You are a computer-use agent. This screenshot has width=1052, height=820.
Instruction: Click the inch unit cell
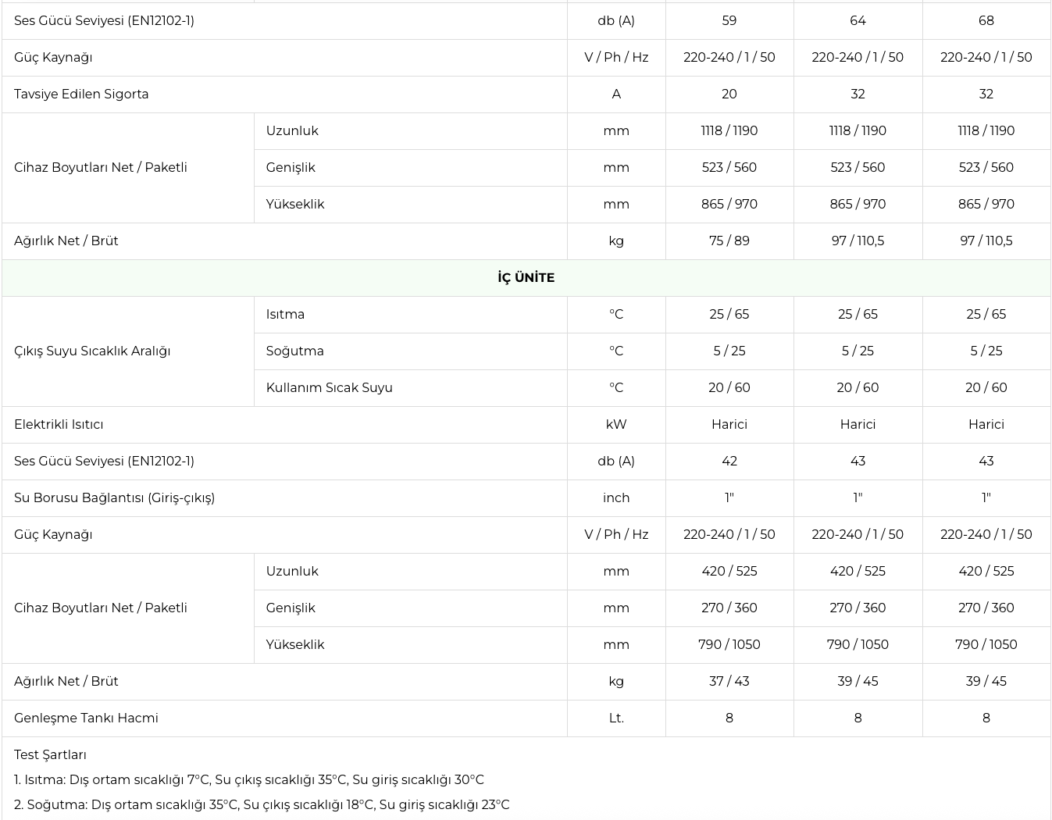(x=616, y=498)
